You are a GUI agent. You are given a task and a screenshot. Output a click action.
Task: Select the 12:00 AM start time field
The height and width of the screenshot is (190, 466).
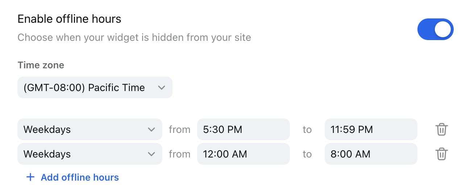244,154
